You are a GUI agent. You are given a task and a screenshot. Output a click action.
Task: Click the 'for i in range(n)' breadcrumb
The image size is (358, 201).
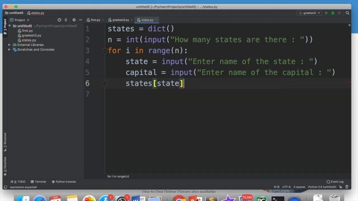(118, 176)
